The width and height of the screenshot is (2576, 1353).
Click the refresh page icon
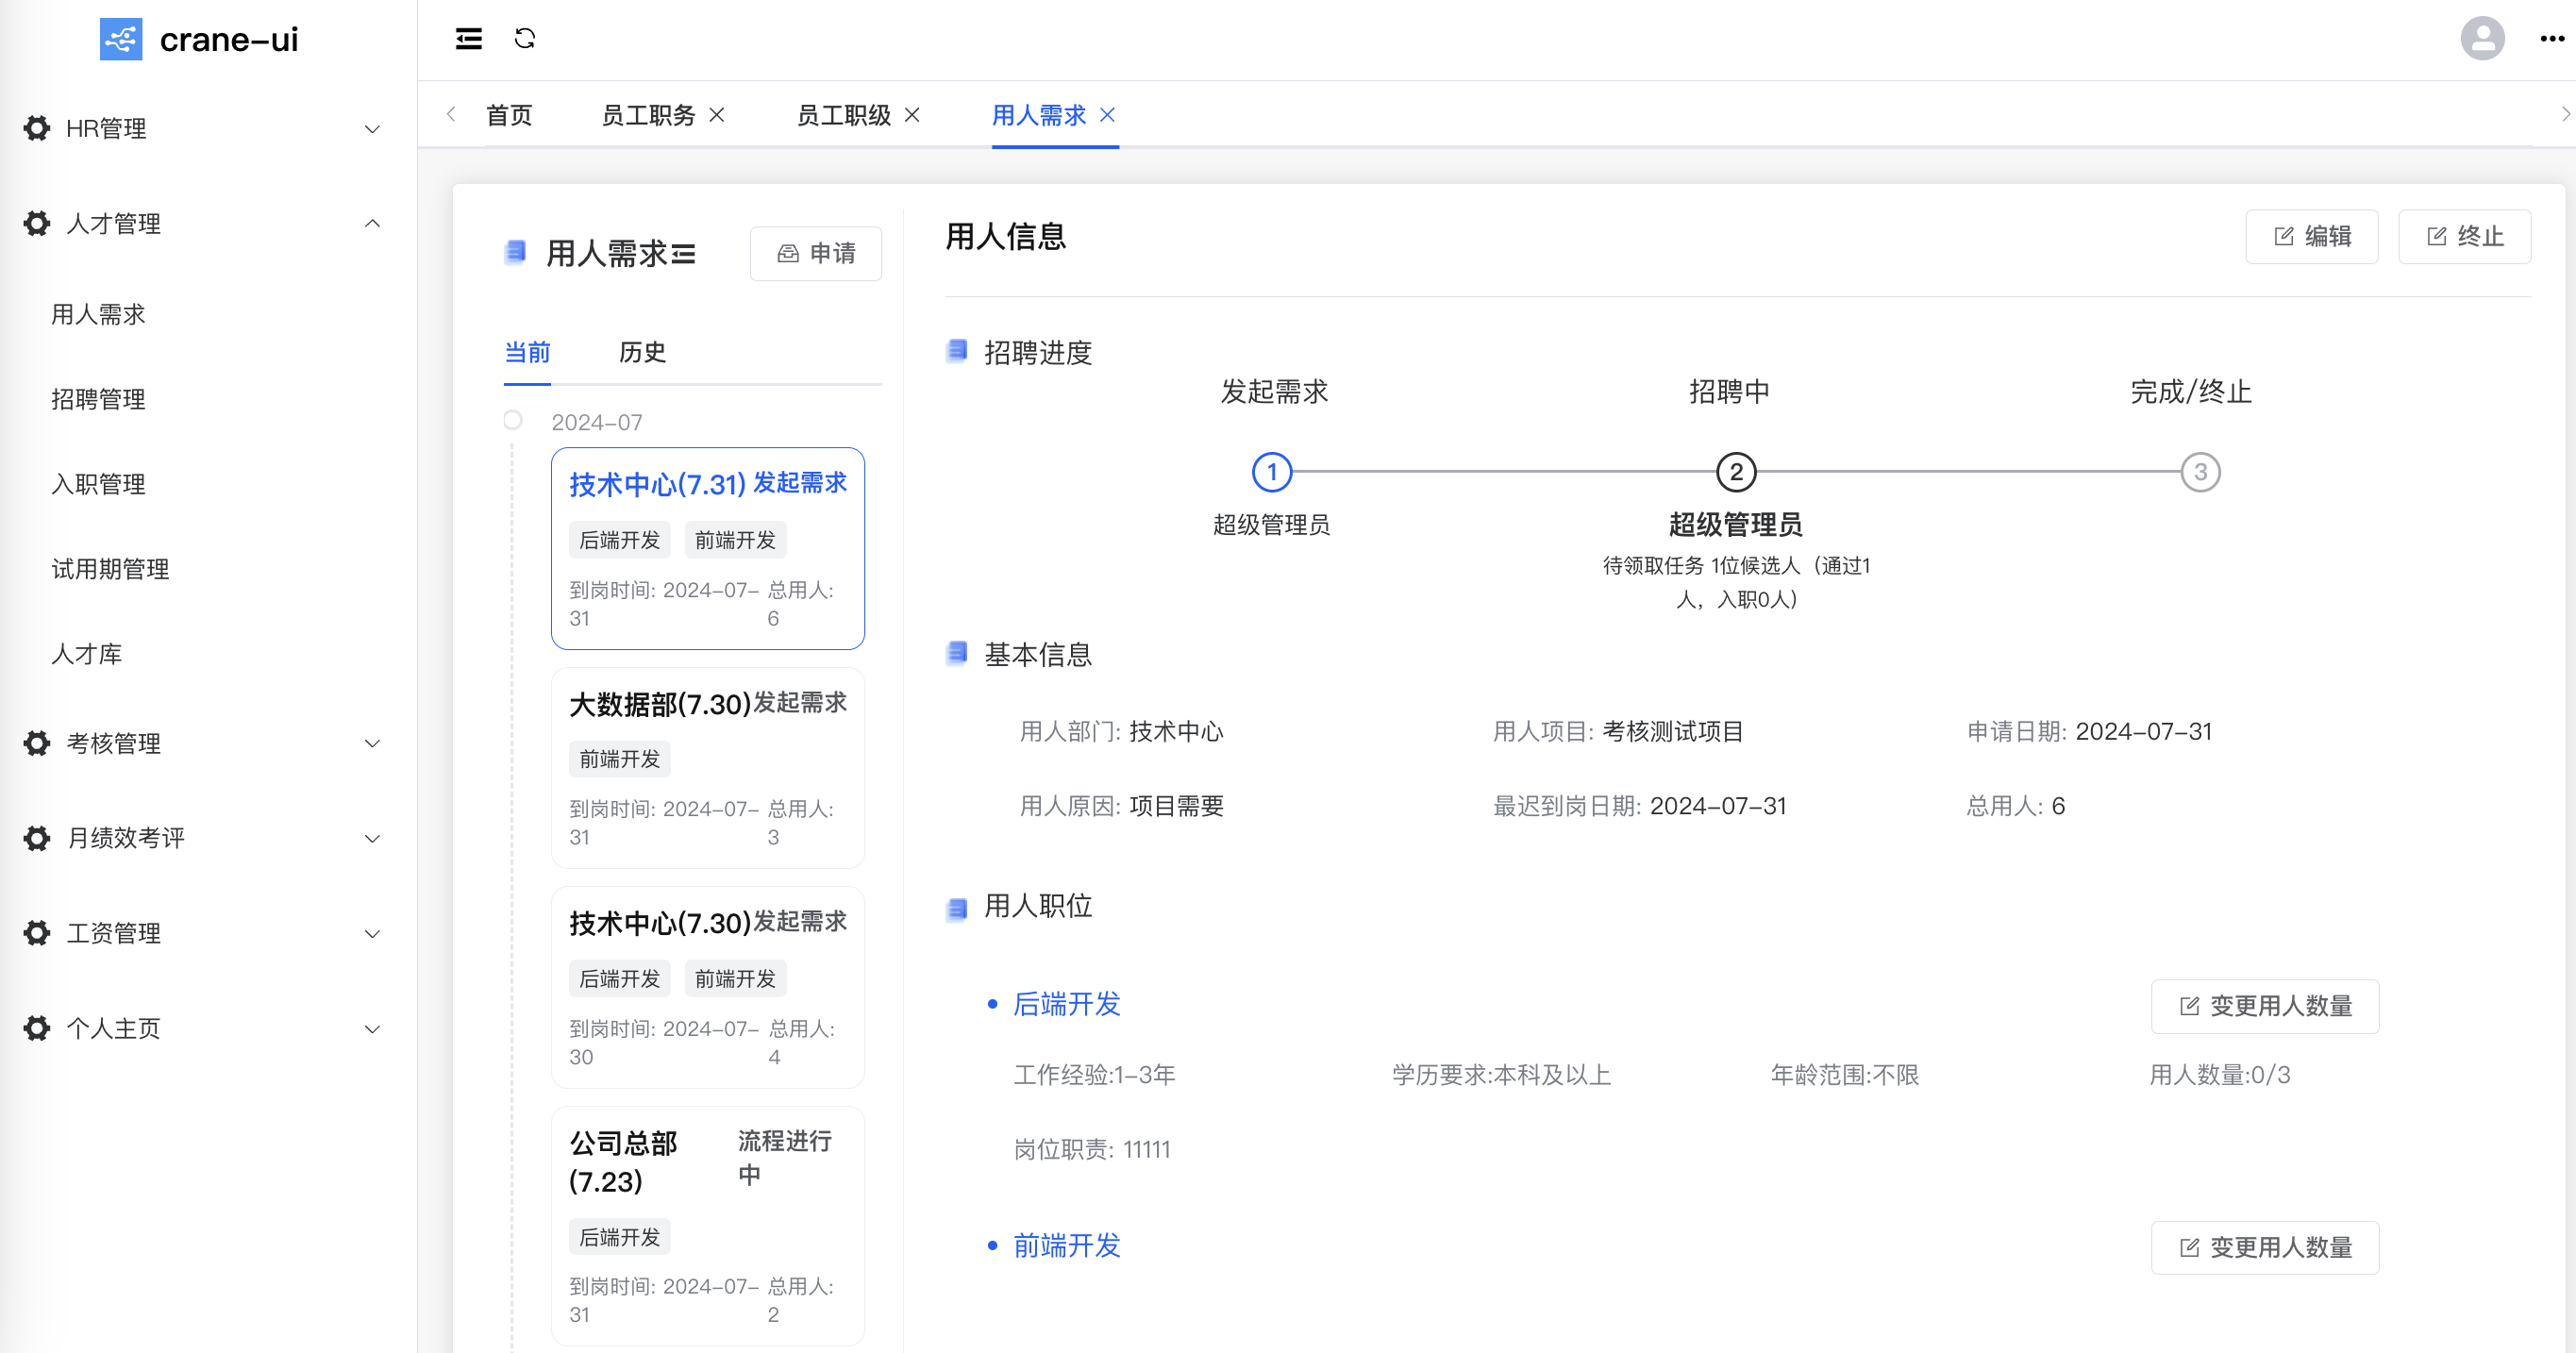pos(525,39)
